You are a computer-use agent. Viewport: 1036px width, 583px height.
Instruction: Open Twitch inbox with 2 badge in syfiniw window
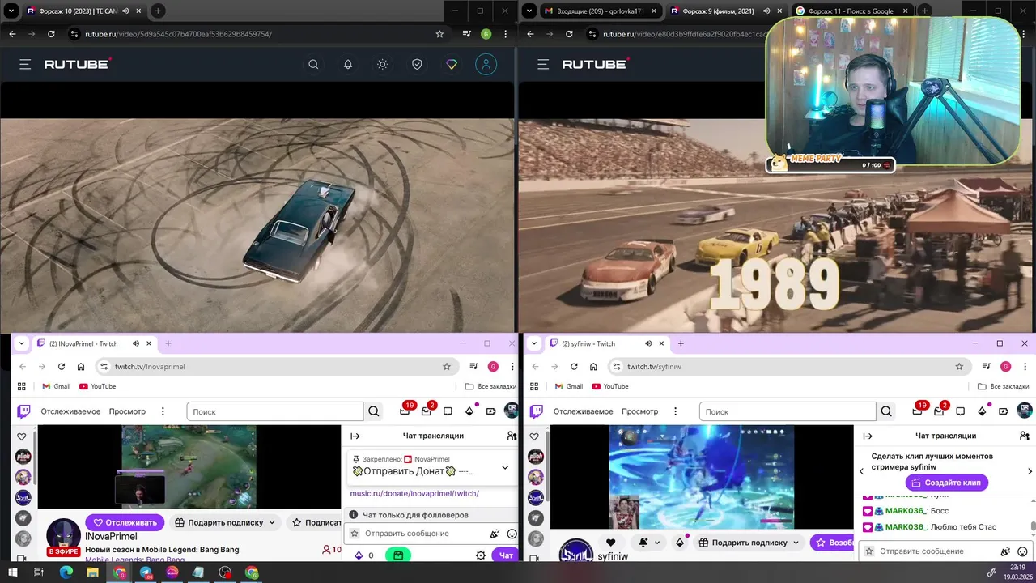click(x=939, y=411)
